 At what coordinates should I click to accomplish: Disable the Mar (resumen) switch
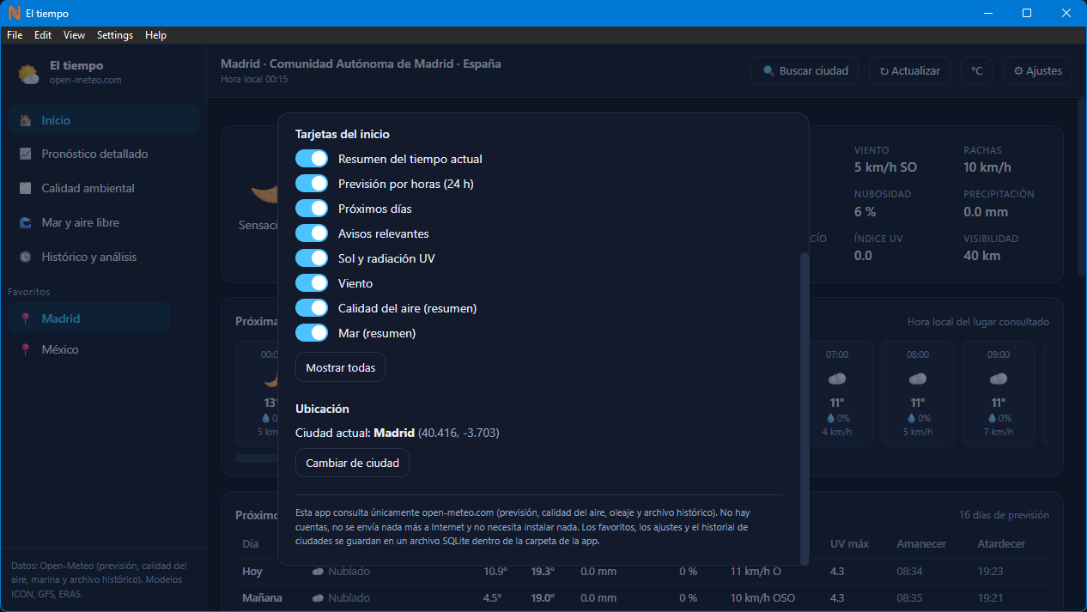click(x=312, y=333)
